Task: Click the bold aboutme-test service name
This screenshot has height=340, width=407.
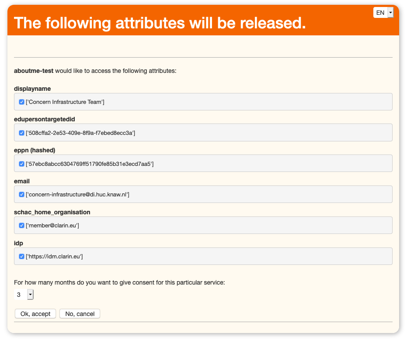Action: coord(34,71)
